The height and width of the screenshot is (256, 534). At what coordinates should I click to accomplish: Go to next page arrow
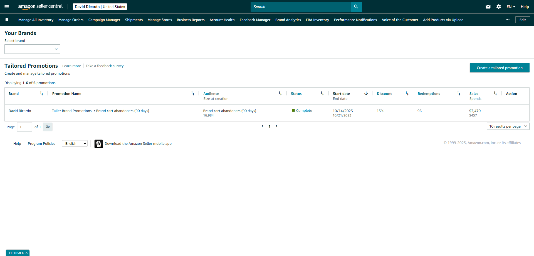click(x=276, y=126)
